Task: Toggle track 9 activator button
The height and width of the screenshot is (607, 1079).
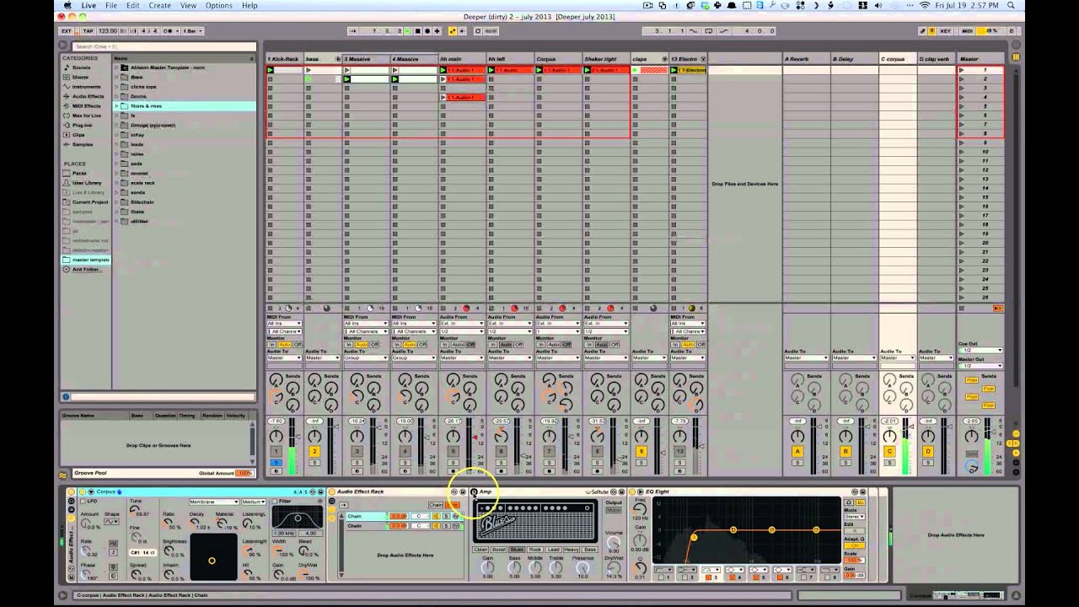Action: pyautogui.click(x=641, y=452)
